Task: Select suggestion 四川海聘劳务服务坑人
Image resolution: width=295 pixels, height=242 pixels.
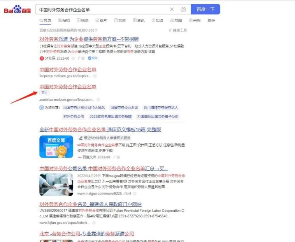Action: (x=161, y=108)
